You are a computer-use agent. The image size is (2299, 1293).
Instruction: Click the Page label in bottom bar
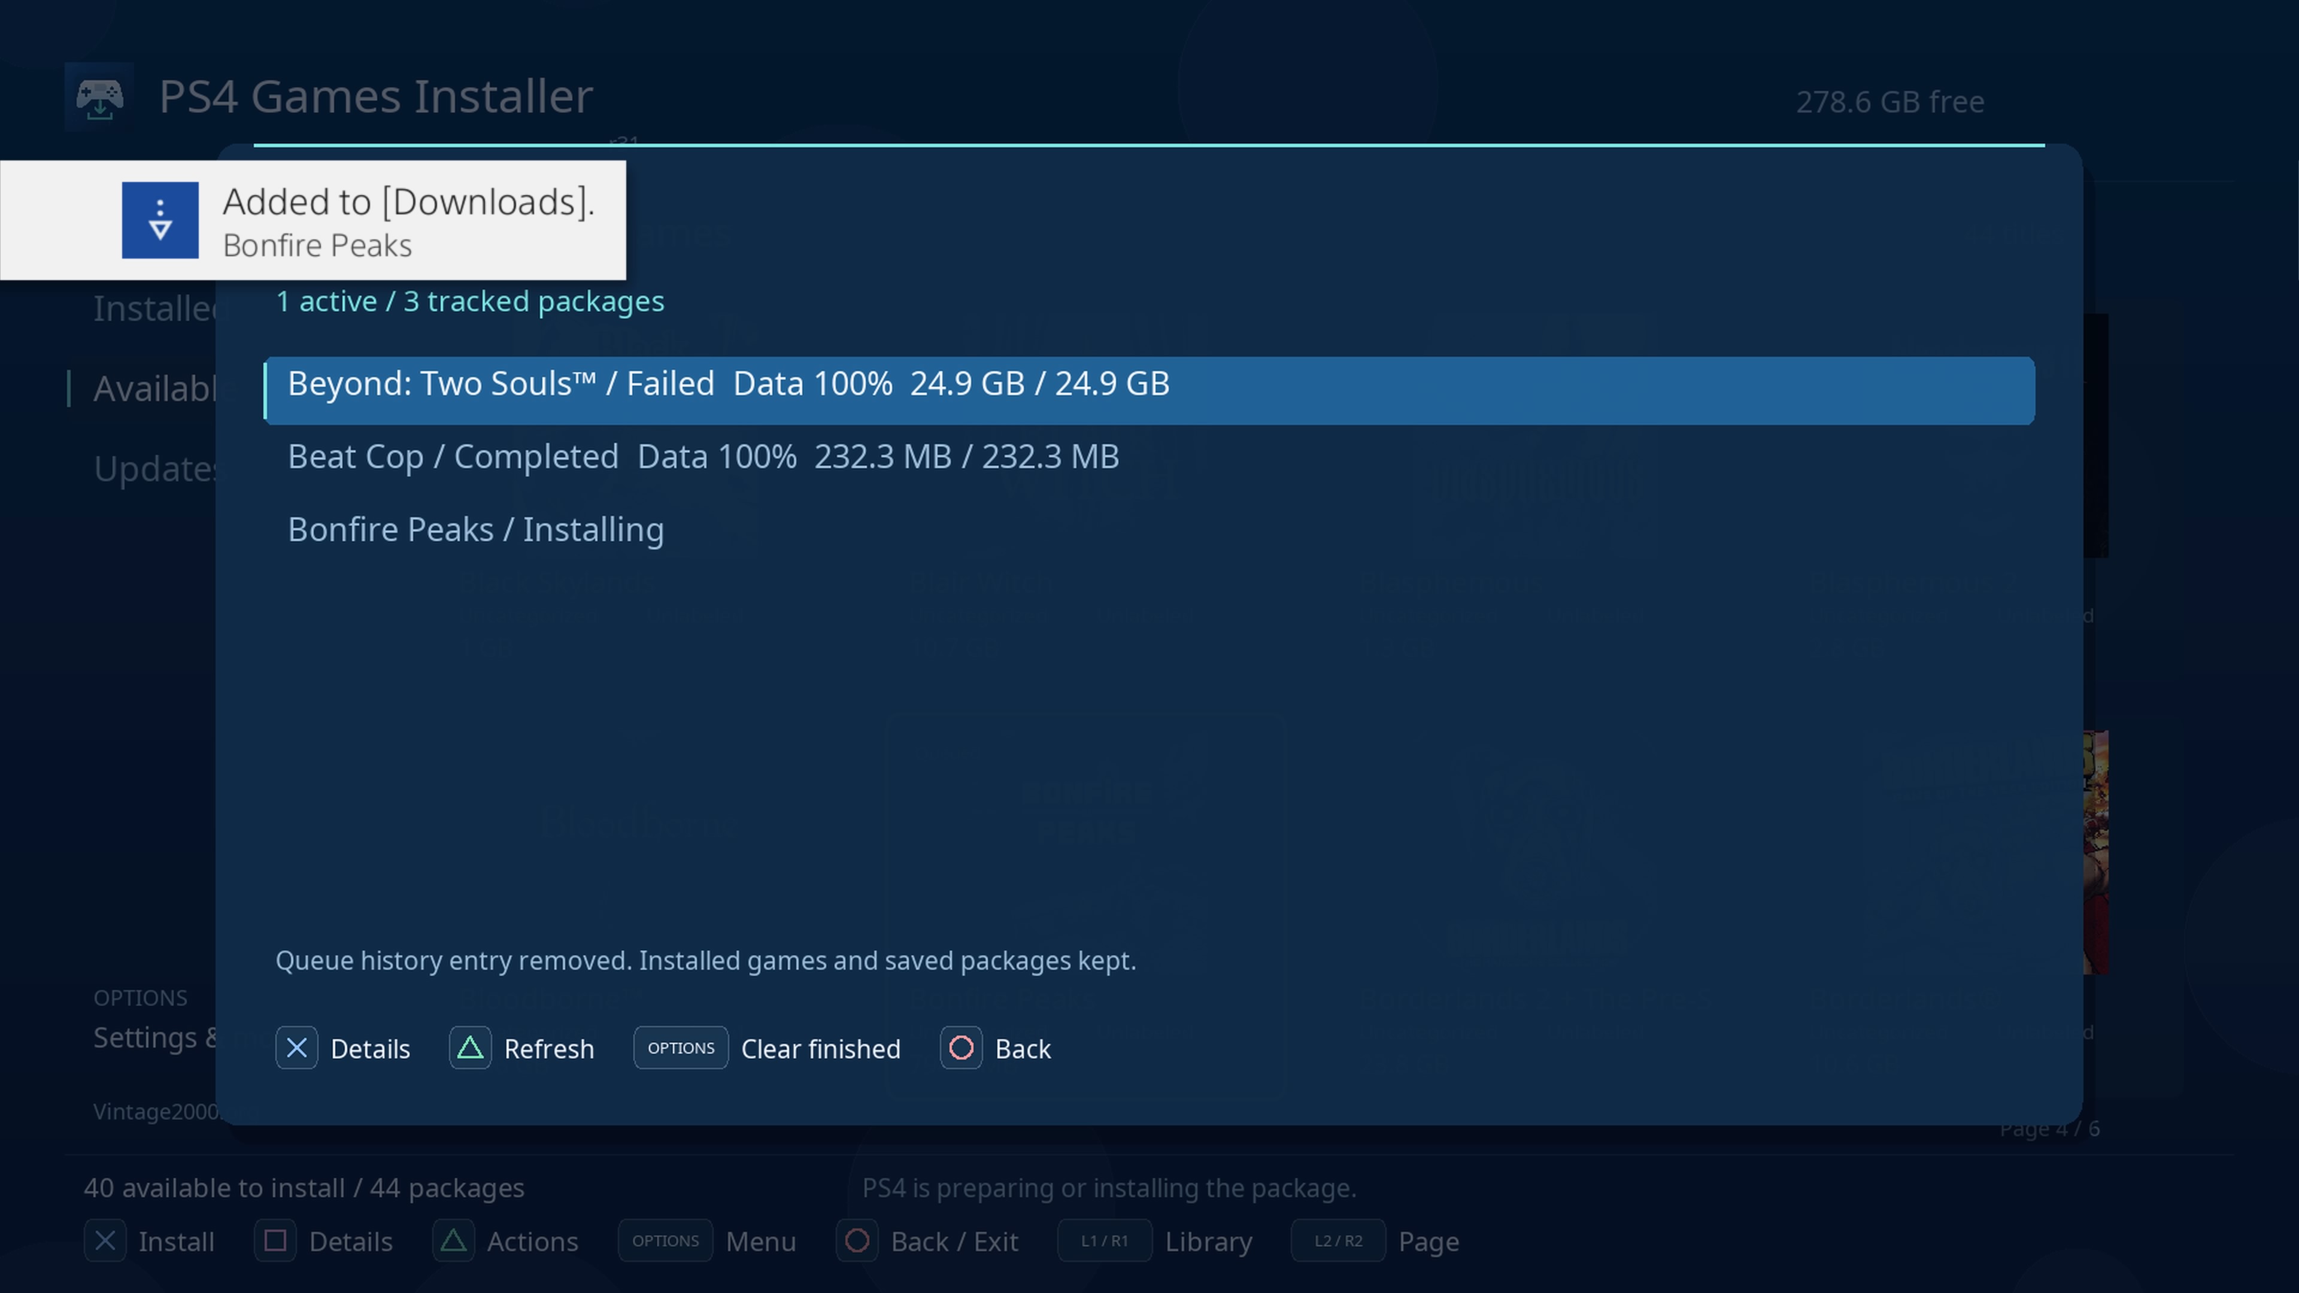1429,1242
